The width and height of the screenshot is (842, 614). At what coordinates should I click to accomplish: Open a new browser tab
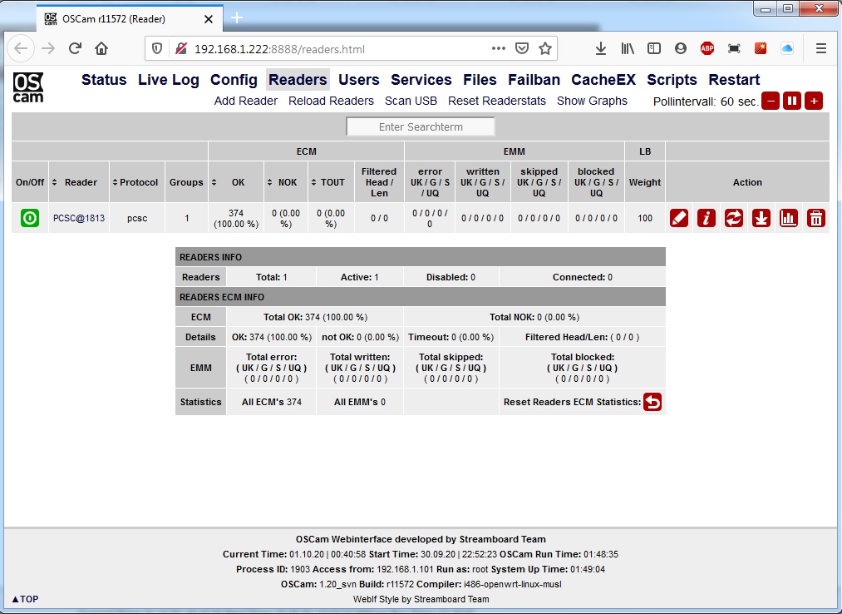pyautogui.click(x=237, y=18)
